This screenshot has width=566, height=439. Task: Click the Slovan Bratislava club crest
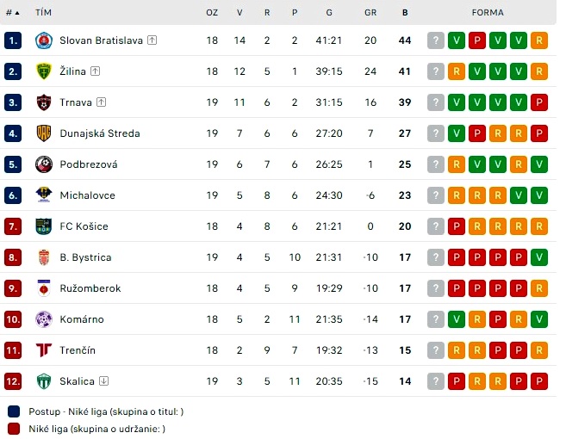tap(44, 40)
